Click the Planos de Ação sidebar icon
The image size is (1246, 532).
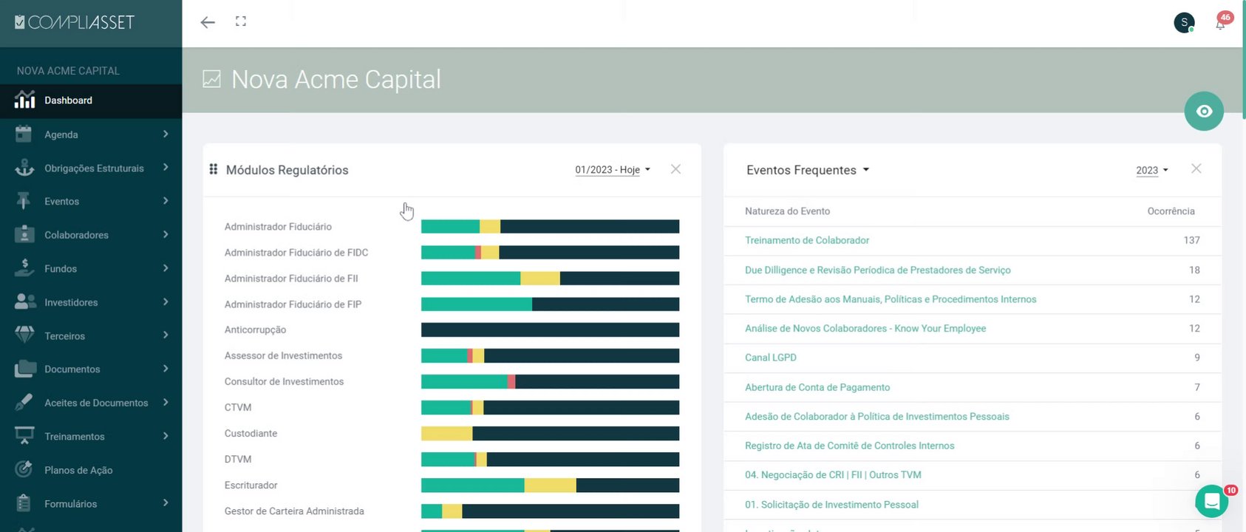click(x=24, y=469)
